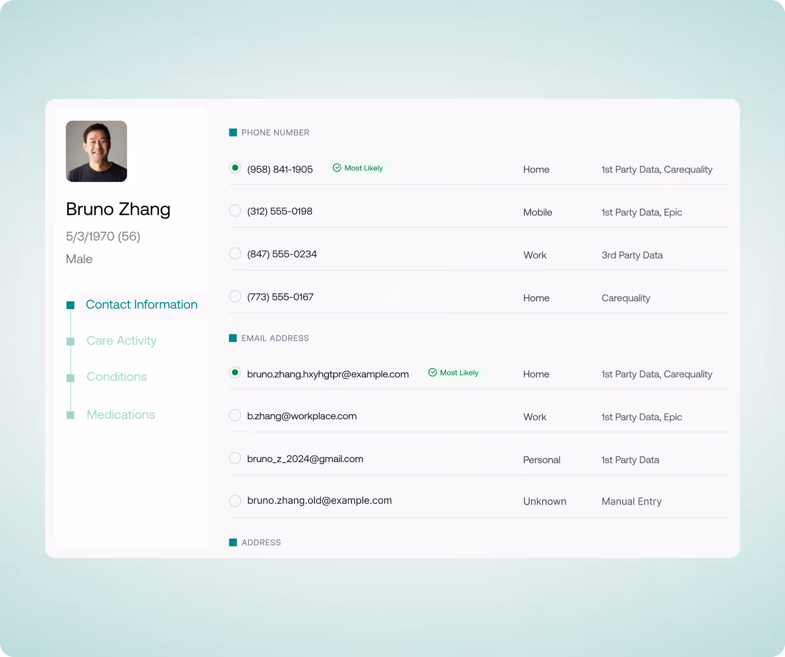Click the Most Likely badge beside bruno.zhang.hxyhgtpr@example.com
This screenshot has height=657, width=785.
(454, 373)
